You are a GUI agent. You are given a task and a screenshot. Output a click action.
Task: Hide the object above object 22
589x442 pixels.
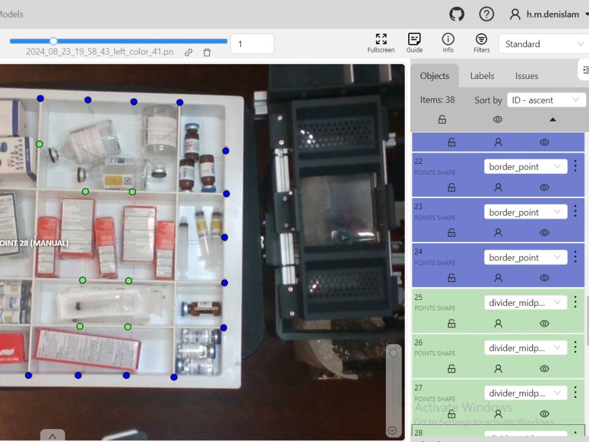(x=544, y=142)
